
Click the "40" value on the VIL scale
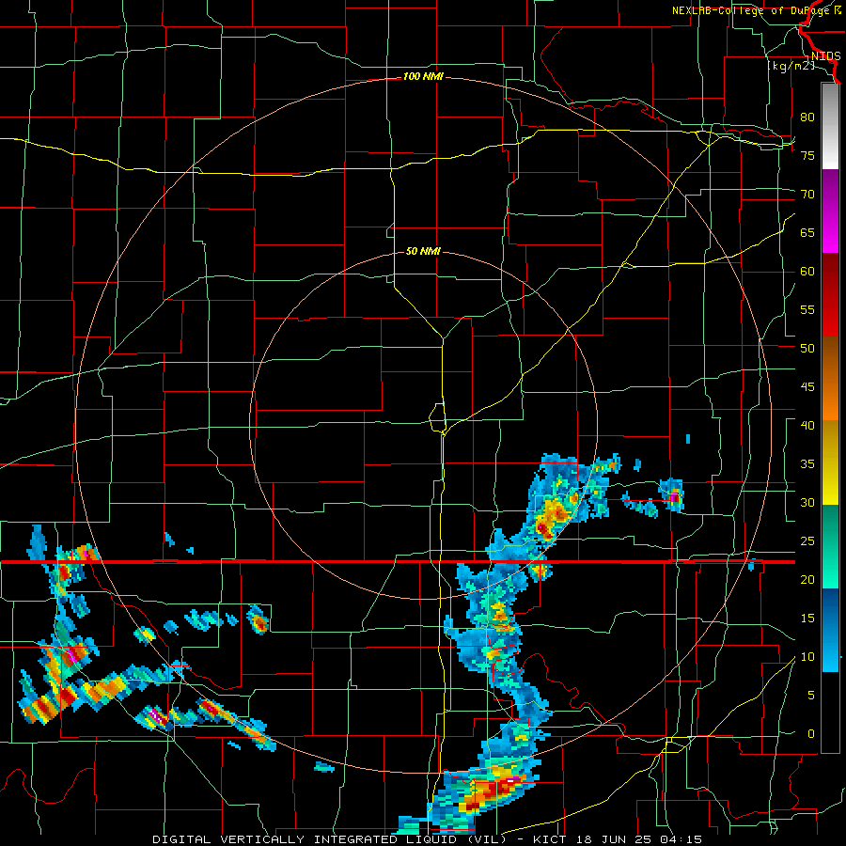pyautogui.click(x=807, y=426)
